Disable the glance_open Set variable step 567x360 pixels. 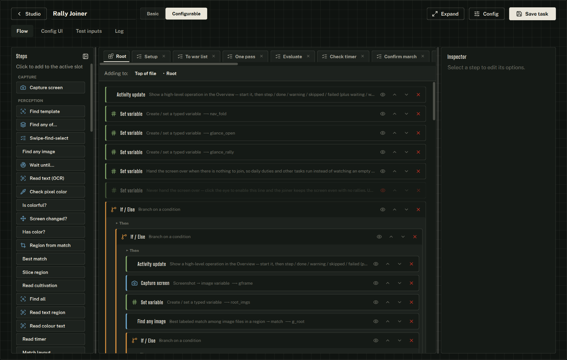[383, 133]
